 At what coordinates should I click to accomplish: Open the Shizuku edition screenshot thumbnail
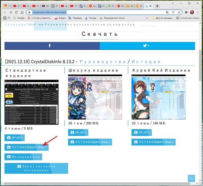(95, 97)
